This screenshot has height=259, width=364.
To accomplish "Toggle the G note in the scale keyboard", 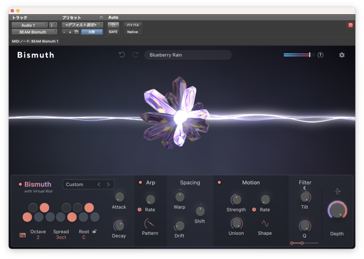I will click(x=72, y=217).
